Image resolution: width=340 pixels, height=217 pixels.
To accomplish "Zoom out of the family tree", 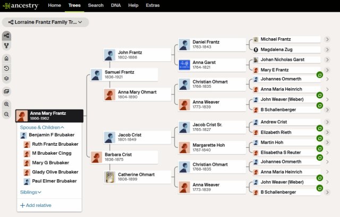I will [7, 114].
